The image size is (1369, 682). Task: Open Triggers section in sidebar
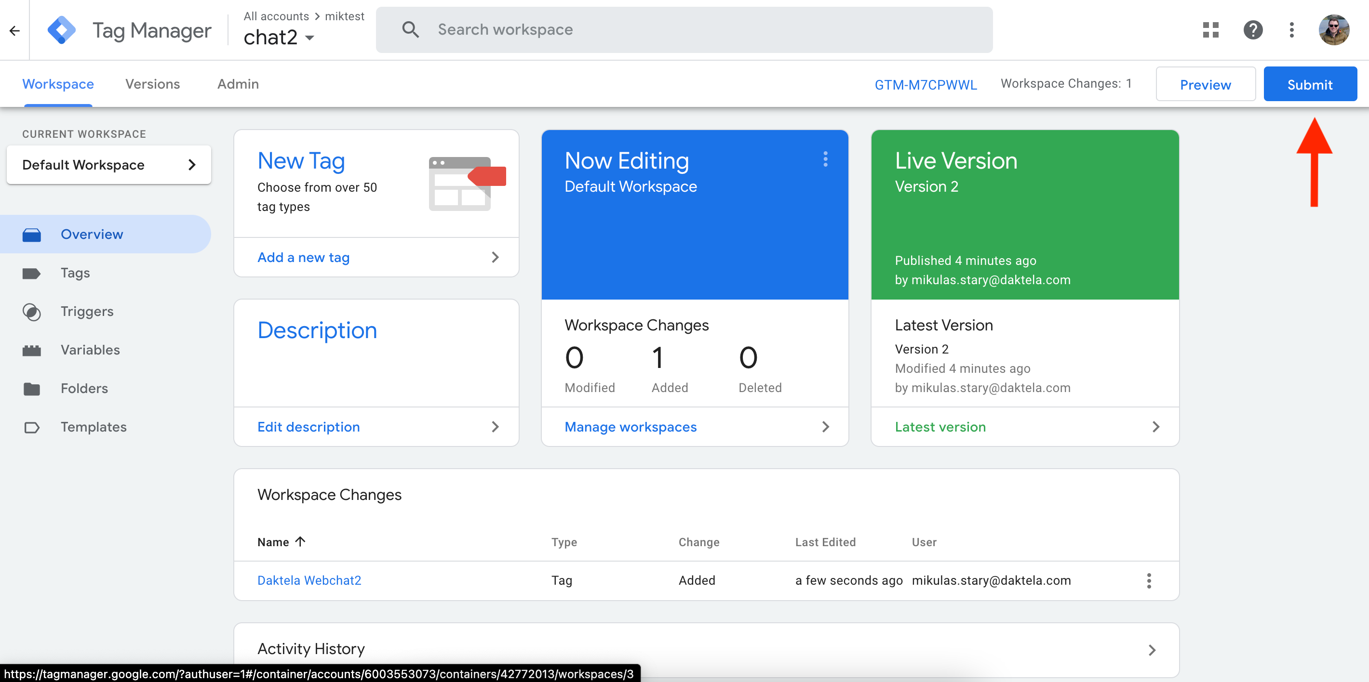[87, 311]
